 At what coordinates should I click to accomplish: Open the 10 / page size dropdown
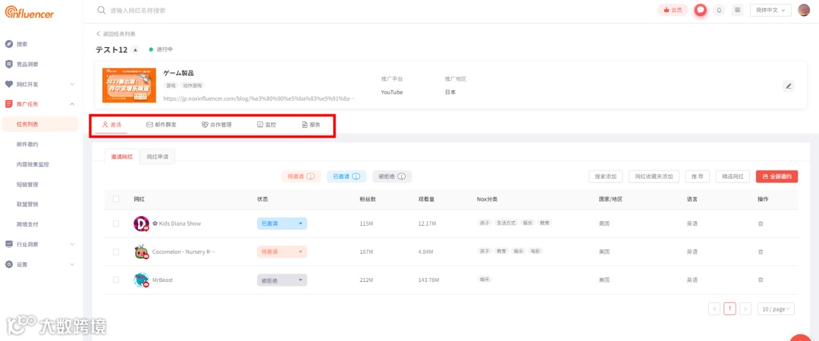tap(777, 308)
